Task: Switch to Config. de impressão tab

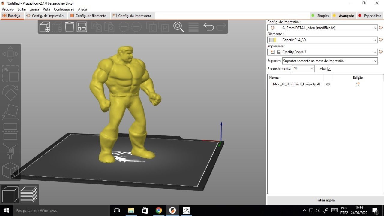Action: 45,16
